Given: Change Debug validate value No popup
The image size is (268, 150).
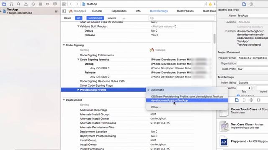Looking at the screenshot, I should click(154, 31).
